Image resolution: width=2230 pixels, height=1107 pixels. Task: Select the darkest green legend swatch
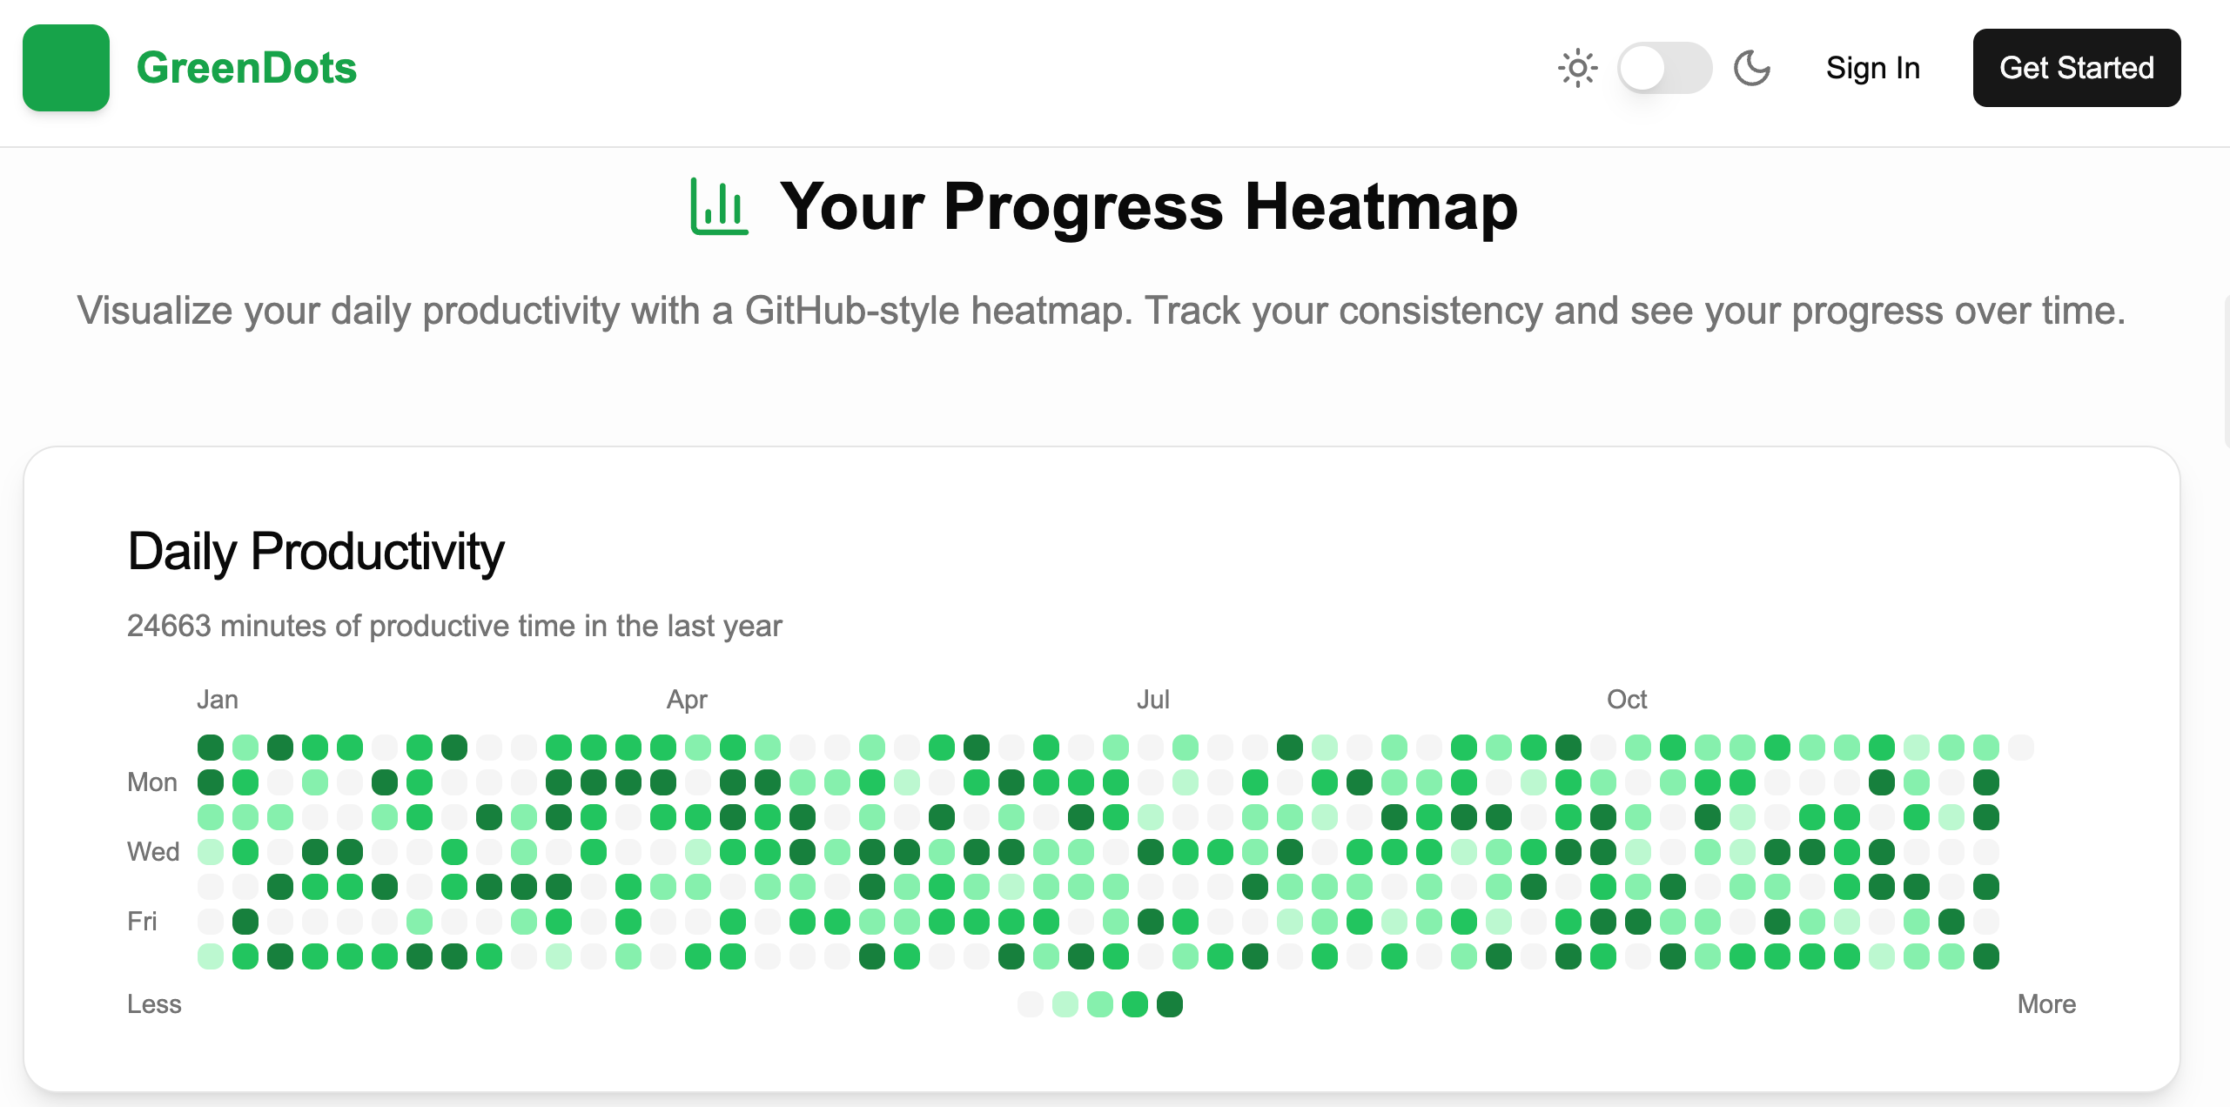coord(1170,1004)
